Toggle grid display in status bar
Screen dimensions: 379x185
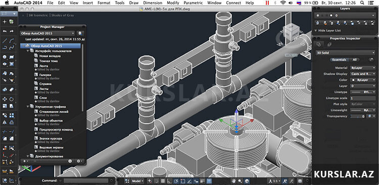pos(163,181)
